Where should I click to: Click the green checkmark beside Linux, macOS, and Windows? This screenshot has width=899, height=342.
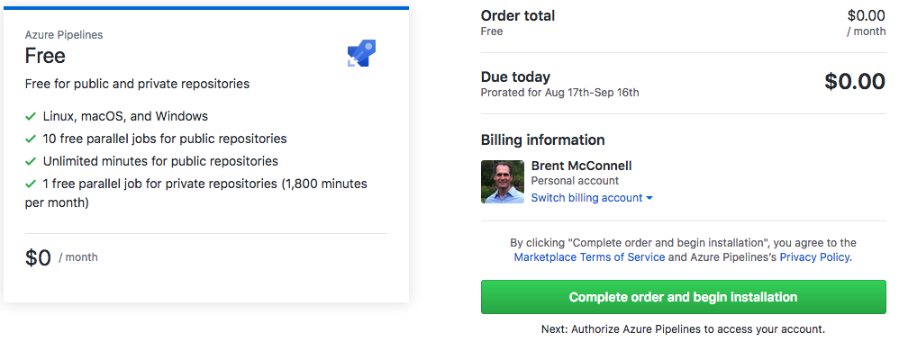coord(31,116)
